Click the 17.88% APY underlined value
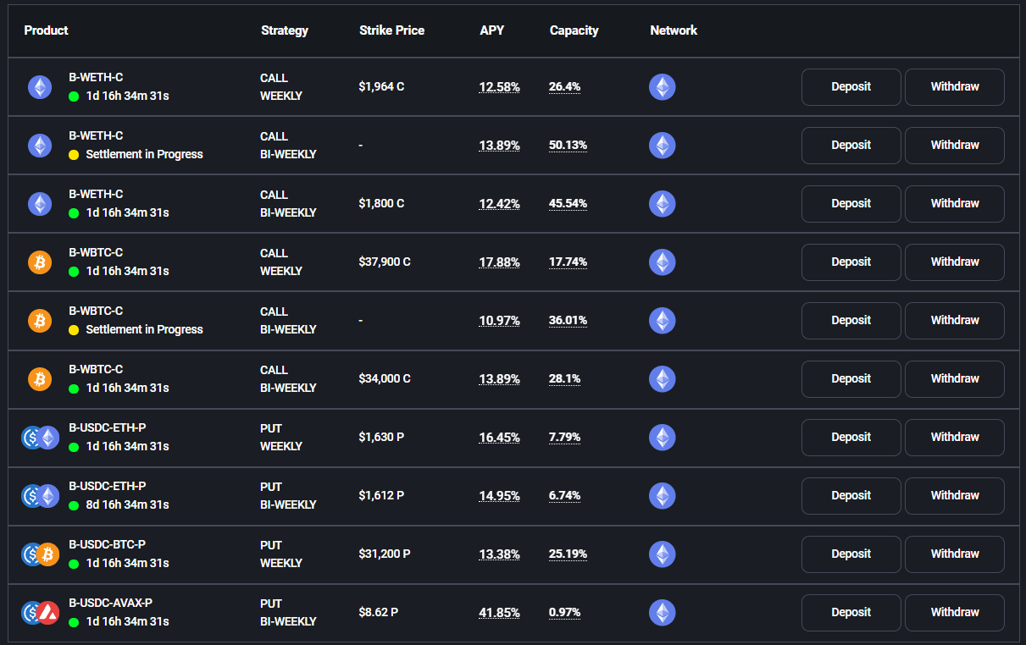Viewport: 1026px width, 645px height. pyautogui.click(x=500, y=262)
